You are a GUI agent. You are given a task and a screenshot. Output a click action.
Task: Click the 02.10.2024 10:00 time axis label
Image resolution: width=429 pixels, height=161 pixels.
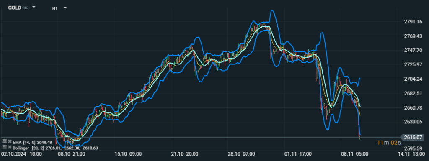click(21, 154)
